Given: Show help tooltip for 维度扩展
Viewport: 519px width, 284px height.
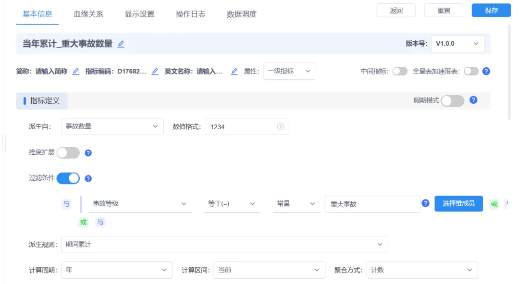Looking at the screenshot, I should (88, 153).
